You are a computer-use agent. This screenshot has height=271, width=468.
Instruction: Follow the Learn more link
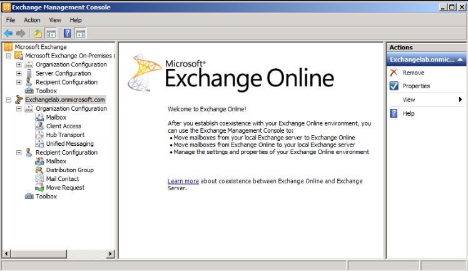pos(183,181)
